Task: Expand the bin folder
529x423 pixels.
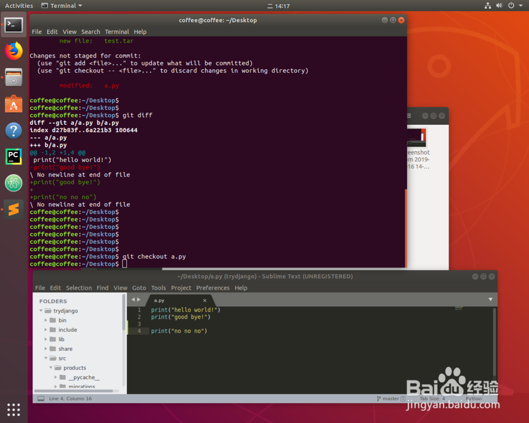Action: [46, 320]
